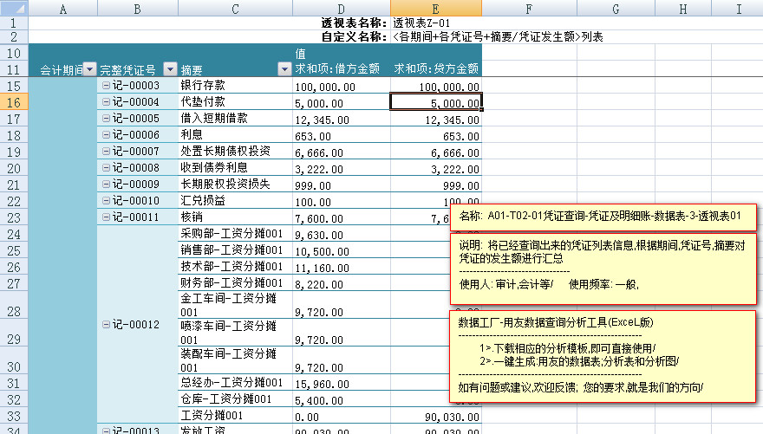The width and height of the screenshot is (763, 434).
Task: Click the 说明 description note box
Action: 603,269
